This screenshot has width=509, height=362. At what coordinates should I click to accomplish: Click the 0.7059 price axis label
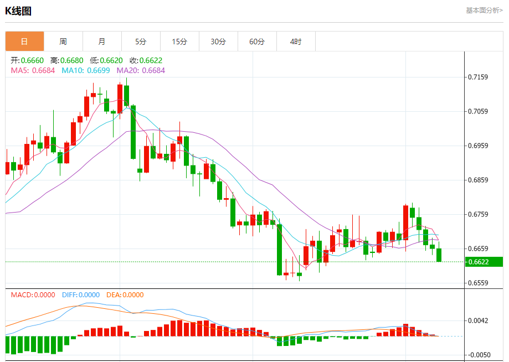pos(478,111)
